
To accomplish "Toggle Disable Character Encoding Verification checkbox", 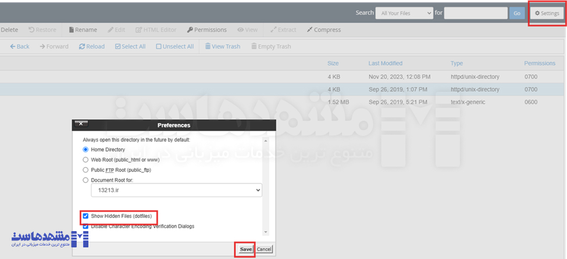I will 85,226.
